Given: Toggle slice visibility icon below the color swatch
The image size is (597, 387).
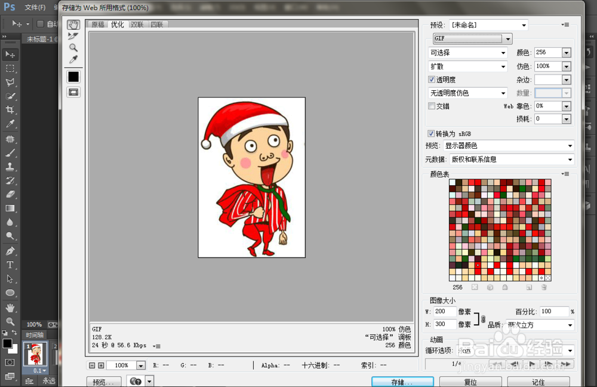Looking at the screenshot, I should coord(73,91).
